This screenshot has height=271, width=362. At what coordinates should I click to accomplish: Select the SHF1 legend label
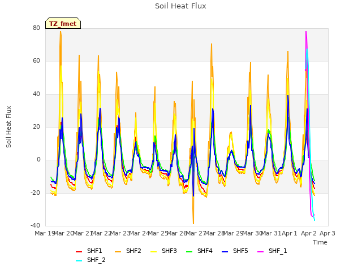pyautogui.click(x=94, y=251)
